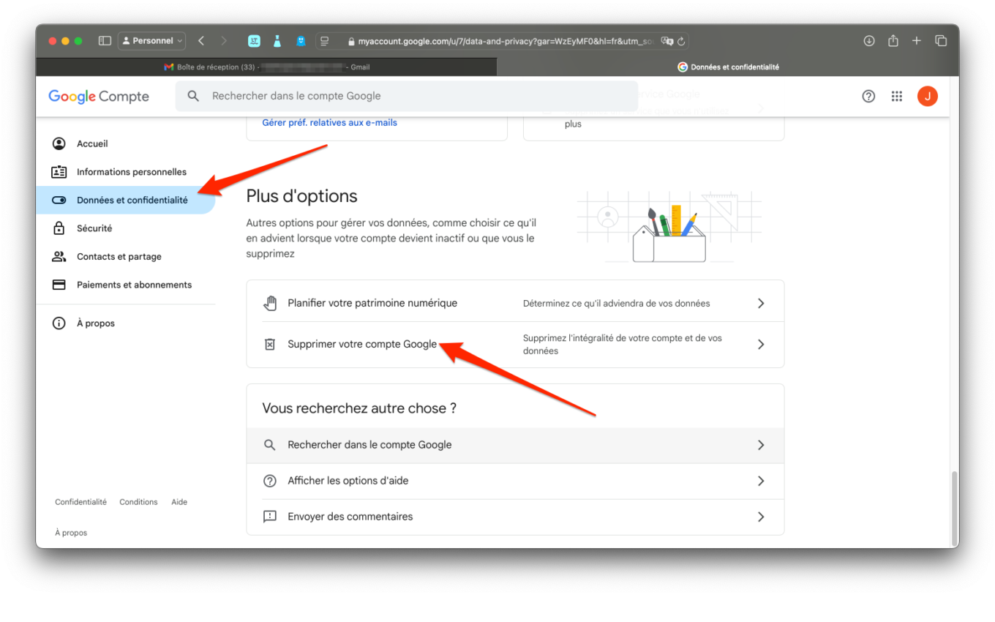Image resolution: width=995 pixels, height=622 pixels.
Task: Click Gérer préf. relatives aux e-mails link
Action: tap(329, 123)
